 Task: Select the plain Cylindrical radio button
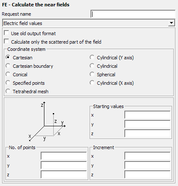point(92,66)
